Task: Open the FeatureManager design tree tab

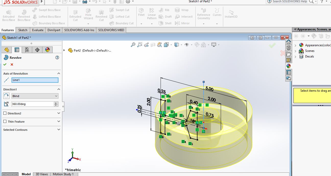Action: point(7,50)
